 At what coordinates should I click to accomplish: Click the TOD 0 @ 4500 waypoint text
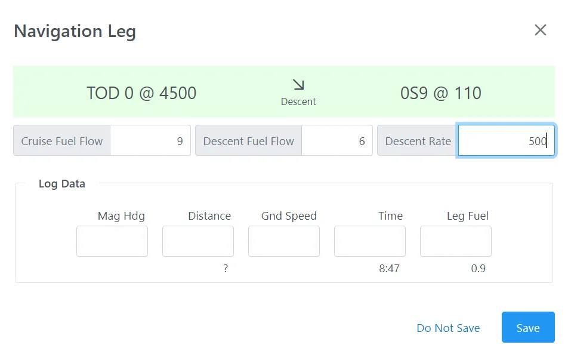[x=141, y=93]
